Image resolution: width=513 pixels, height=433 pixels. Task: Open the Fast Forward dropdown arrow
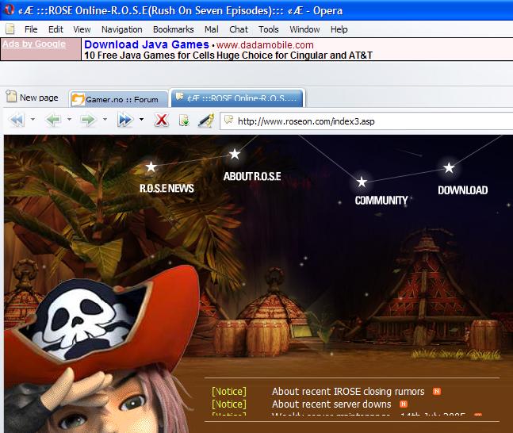141,119
